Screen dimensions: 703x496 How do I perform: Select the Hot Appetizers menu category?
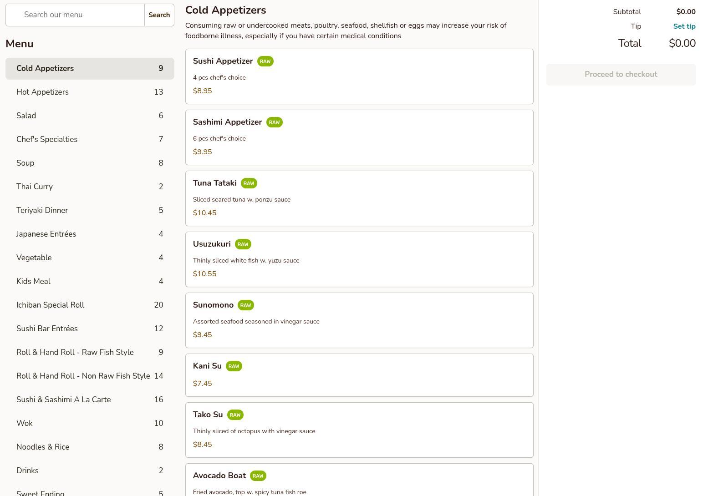90,92
